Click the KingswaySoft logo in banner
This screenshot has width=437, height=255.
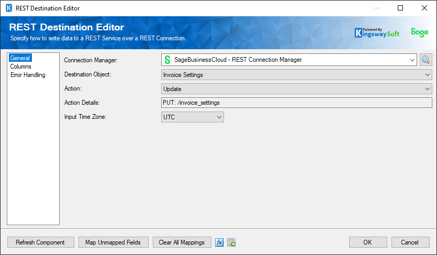377,33
